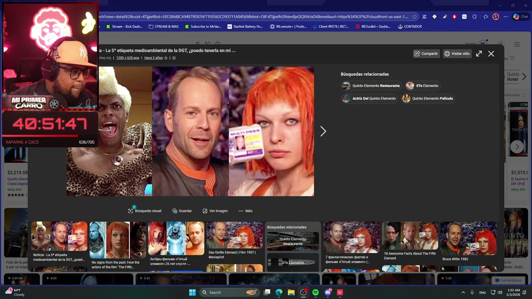This screenshot has width=532, height=299.
Task: Open IRLToolkit Dashboard bookmark
Action: pyautogui.click(x=373, y=27)
